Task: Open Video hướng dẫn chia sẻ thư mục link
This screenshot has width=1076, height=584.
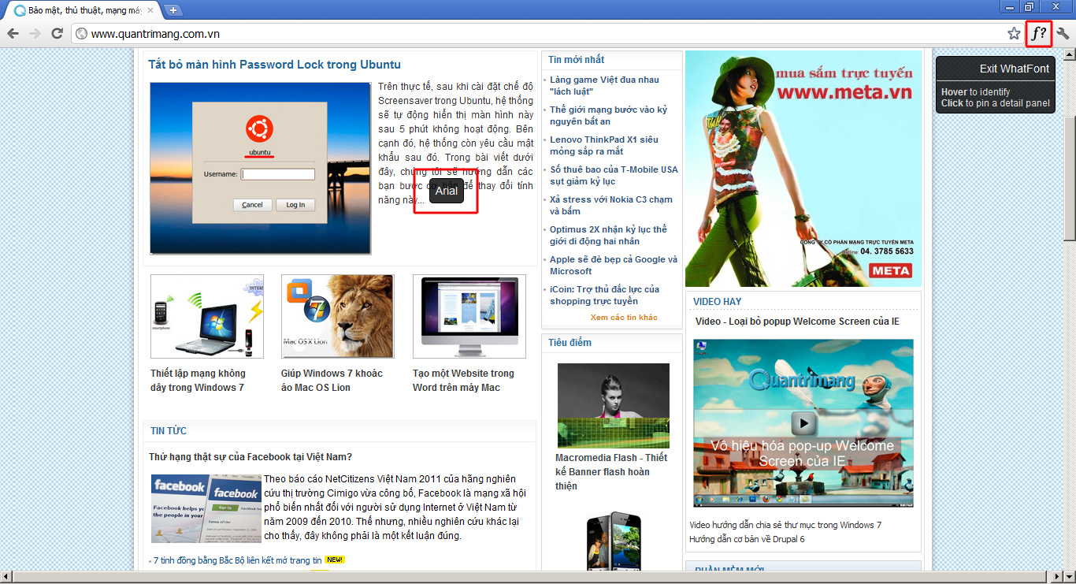Action: (x=785, y=525)
